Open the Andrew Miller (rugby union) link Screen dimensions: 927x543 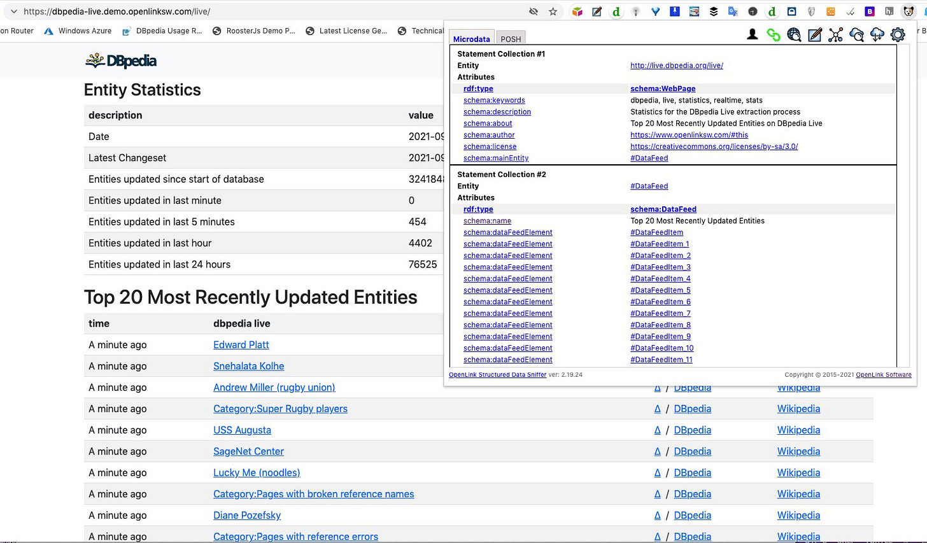274,388
